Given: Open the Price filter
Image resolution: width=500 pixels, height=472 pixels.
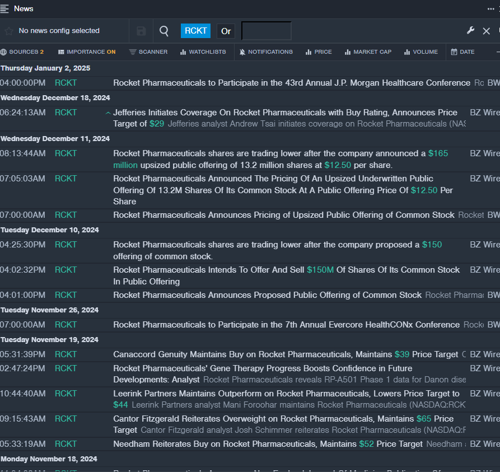Looking at the screenshot, I should click(x=319, y=52).
